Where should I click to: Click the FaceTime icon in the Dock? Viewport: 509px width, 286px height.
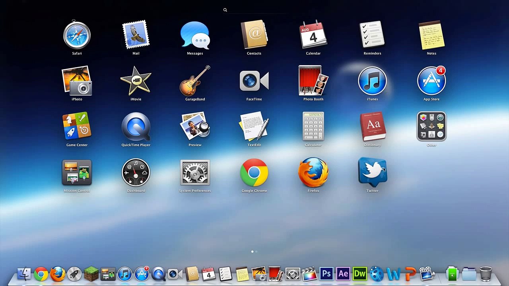(175, 274)
